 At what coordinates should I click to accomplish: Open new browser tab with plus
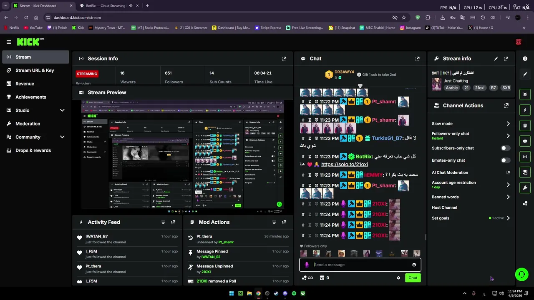click(x=147, y=6)
